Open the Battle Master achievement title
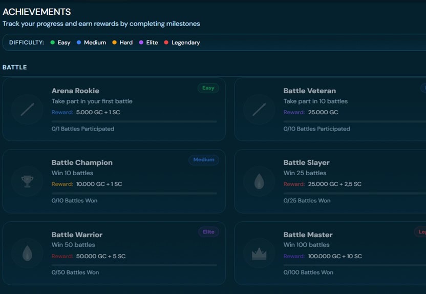426x294 pixels. pos(308,235)
